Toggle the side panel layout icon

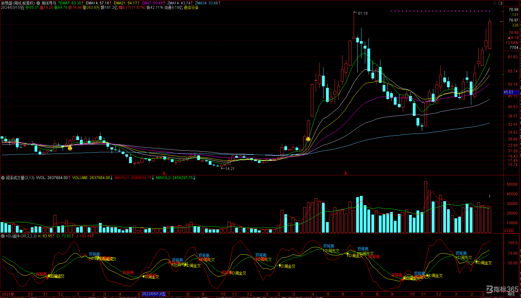(x=500, y=3)
